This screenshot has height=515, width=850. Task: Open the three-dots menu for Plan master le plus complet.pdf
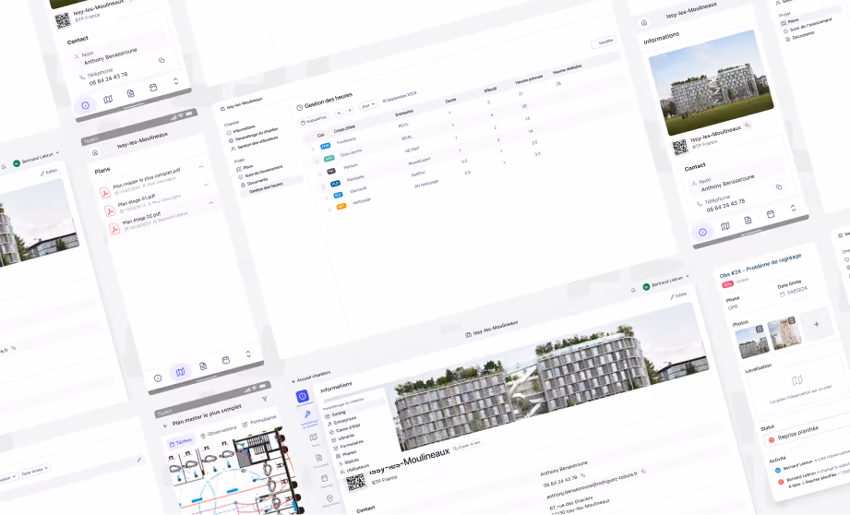coord(201,167)
